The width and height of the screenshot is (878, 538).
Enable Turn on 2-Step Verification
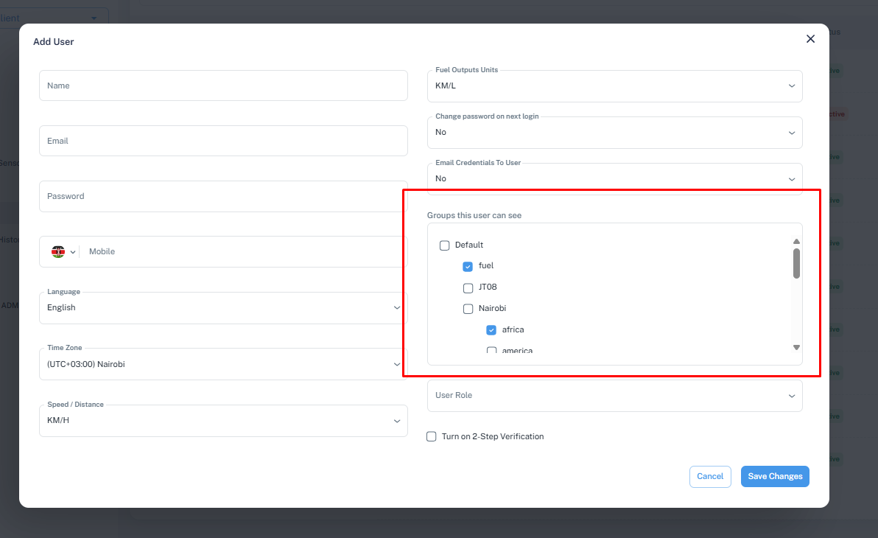[x=432, y=436]
